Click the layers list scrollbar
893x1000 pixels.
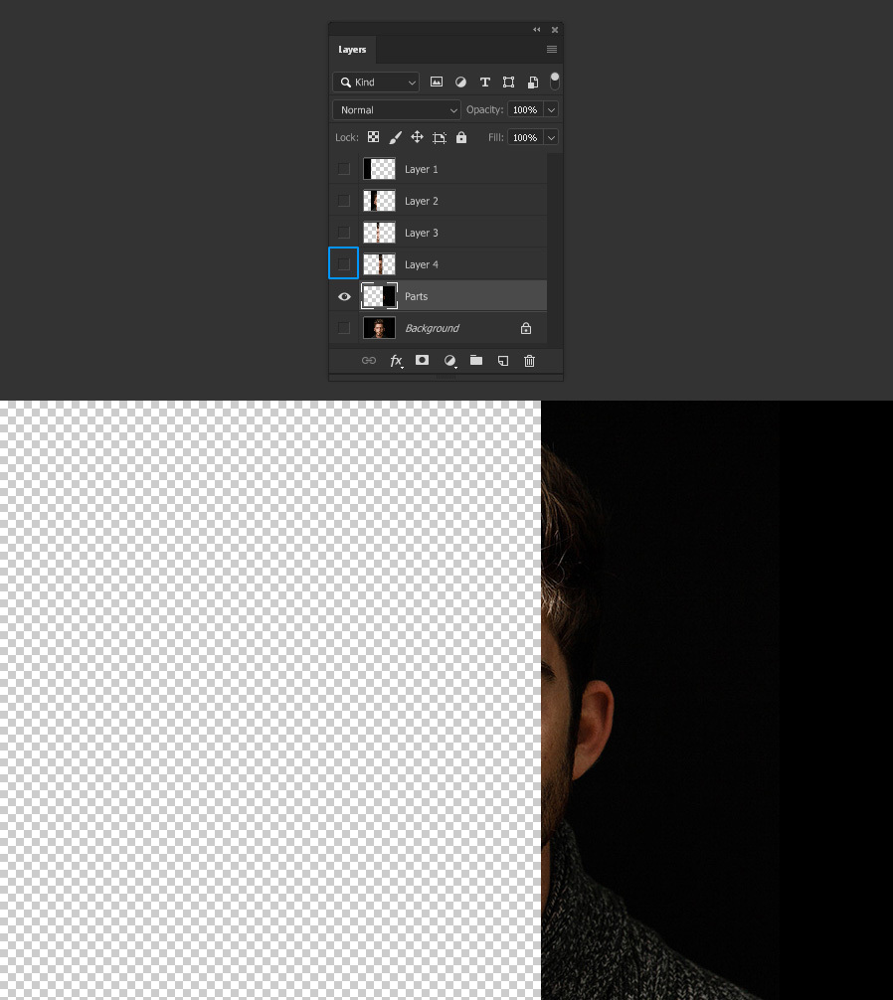554,249
